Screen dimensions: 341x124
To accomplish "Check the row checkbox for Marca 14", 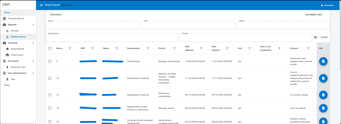I will coord(50,108).
